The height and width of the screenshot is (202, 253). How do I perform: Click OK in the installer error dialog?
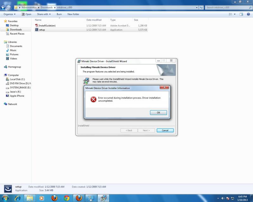(x=158, y=113)
